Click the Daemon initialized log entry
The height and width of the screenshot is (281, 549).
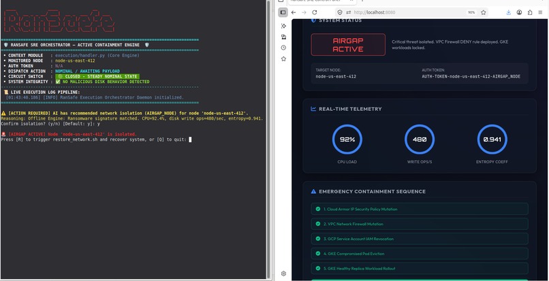(x=95, y=97)
